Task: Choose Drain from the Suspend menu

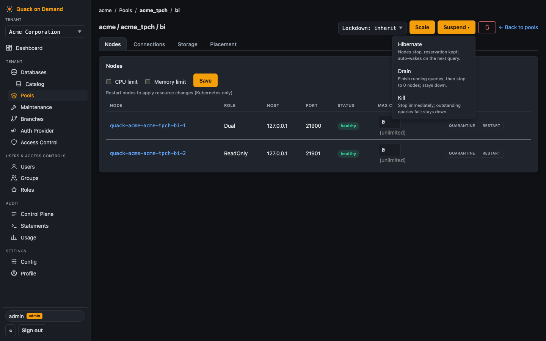Action: 433,78
